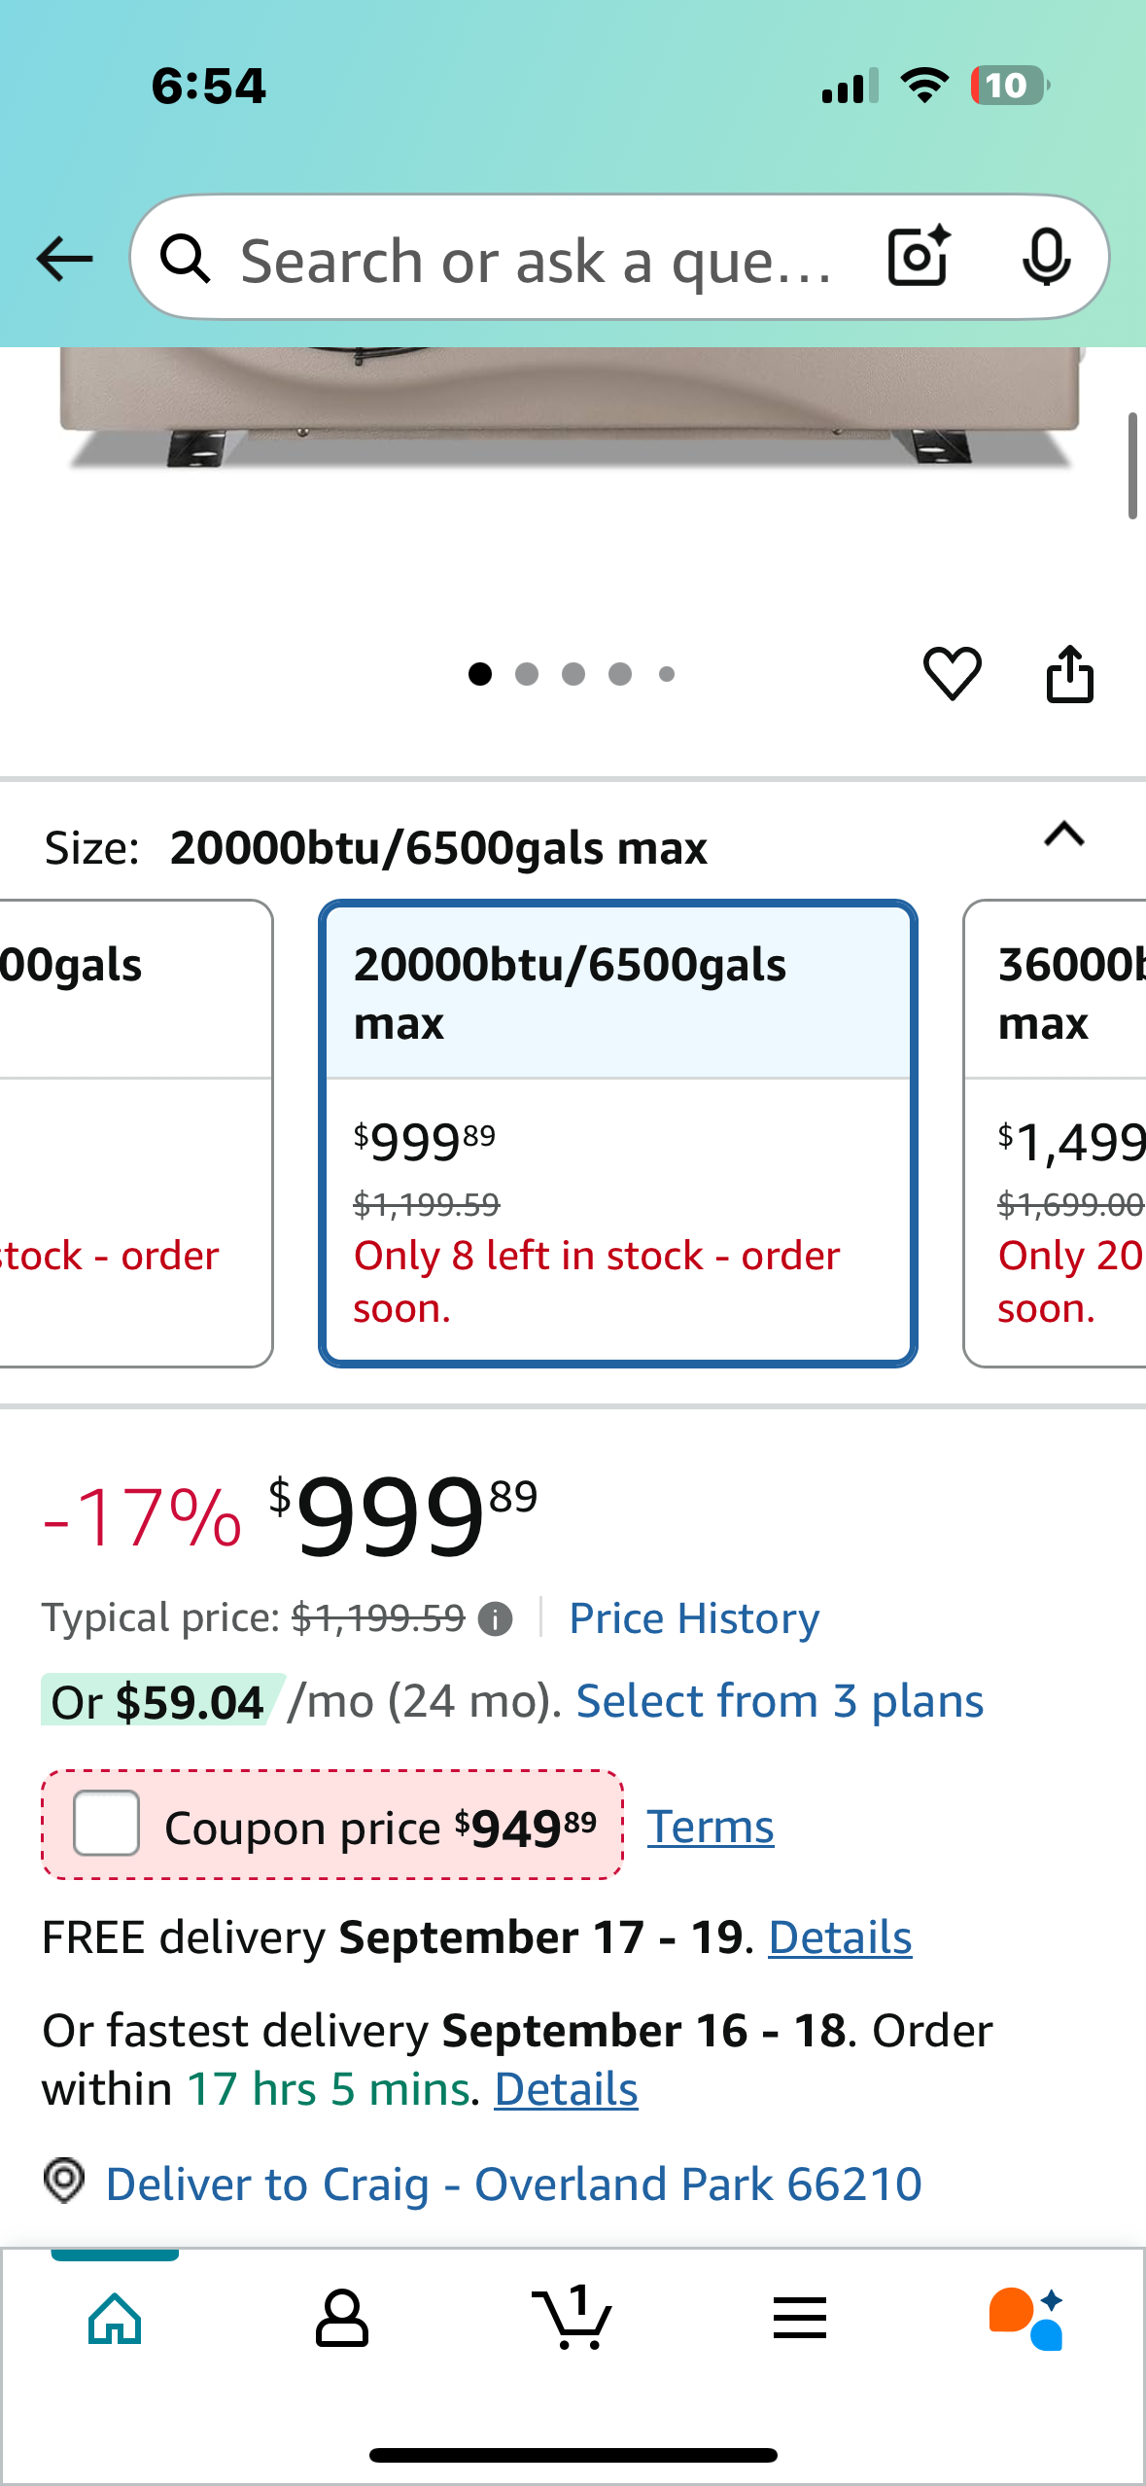Viewport: 1146px width, 2486px height.
Task: Open coupon Terms link
Action: click(x=711, y=1827)
